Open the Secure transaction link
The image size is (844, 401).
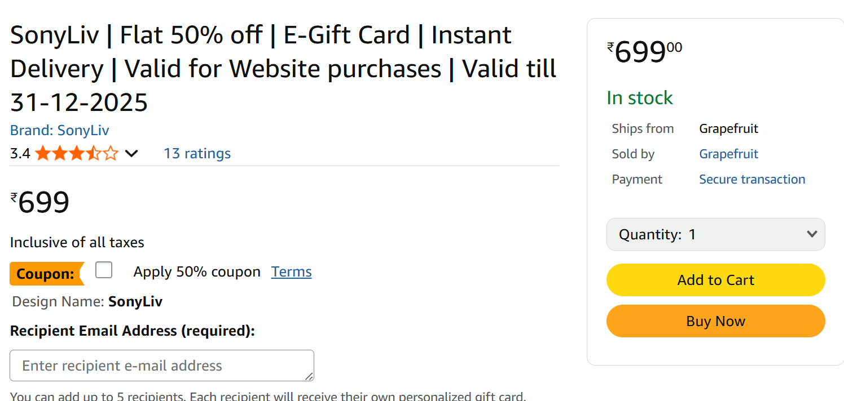[752, 180]
